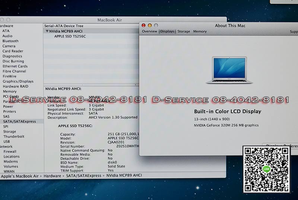Click the MacBook Air picture in About This Mac
This screenshot has height=200, width=298.
pyautogui.click(x=229, y=70)
